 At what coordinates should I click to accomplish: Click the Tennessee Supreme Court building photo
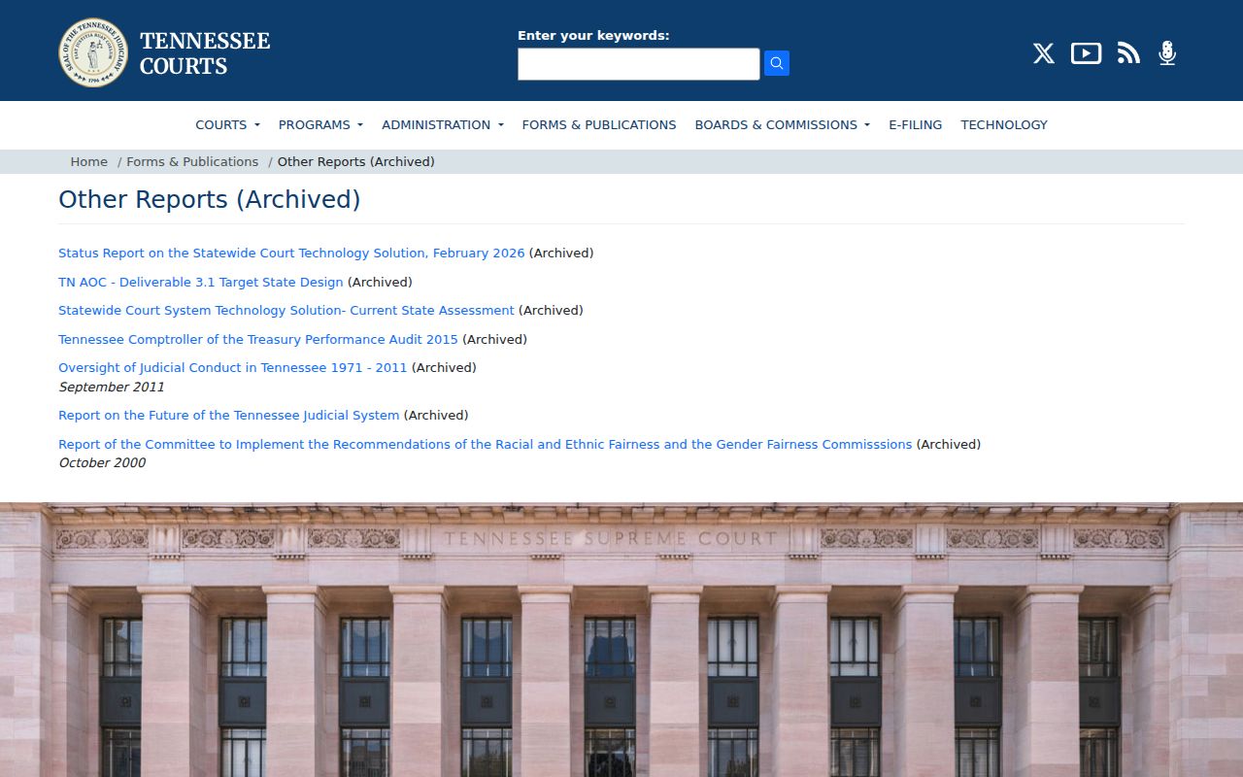621,640
